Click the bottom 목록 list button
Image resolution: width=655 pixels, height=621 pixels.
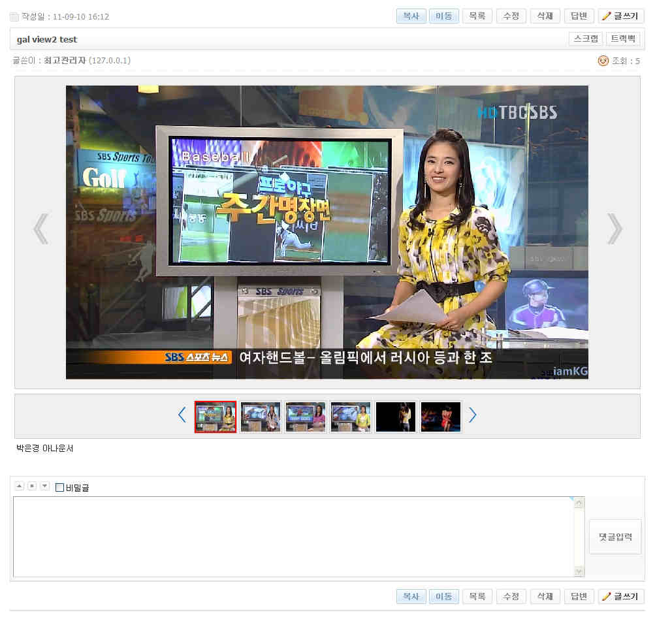tap(477, 596)
